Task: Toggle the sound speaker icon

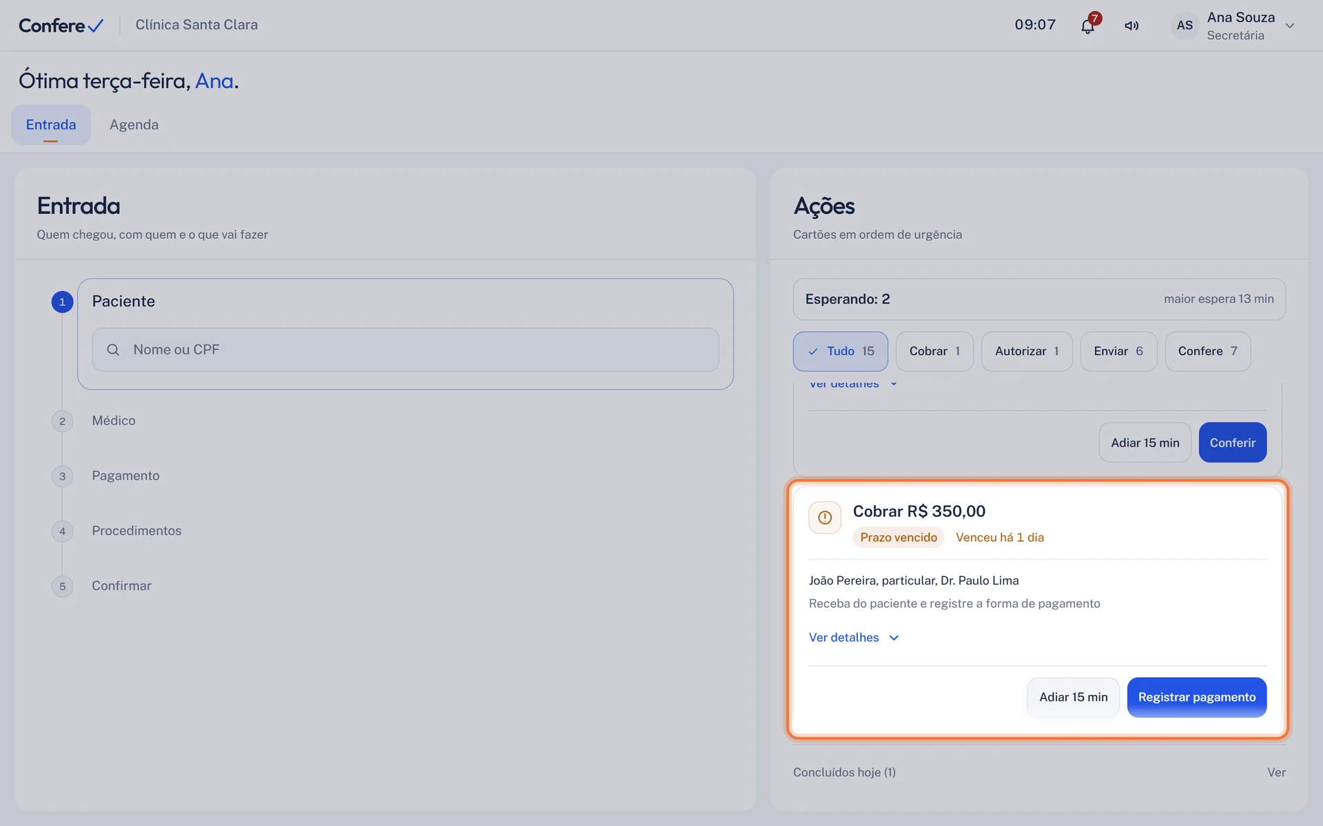Action: [1131, 25]
